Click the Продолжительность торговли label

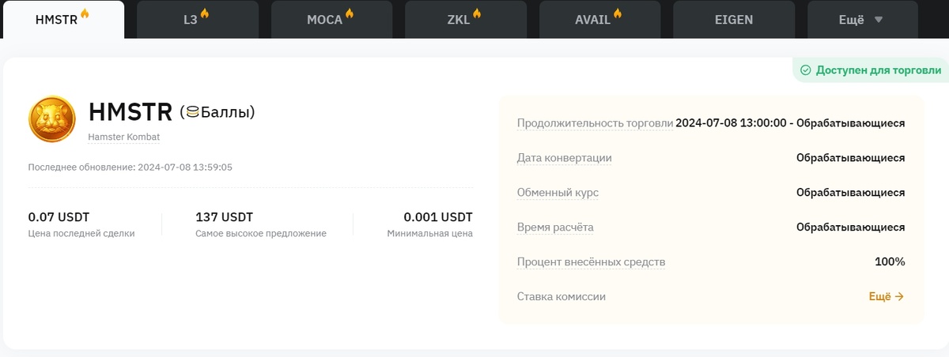595,123
